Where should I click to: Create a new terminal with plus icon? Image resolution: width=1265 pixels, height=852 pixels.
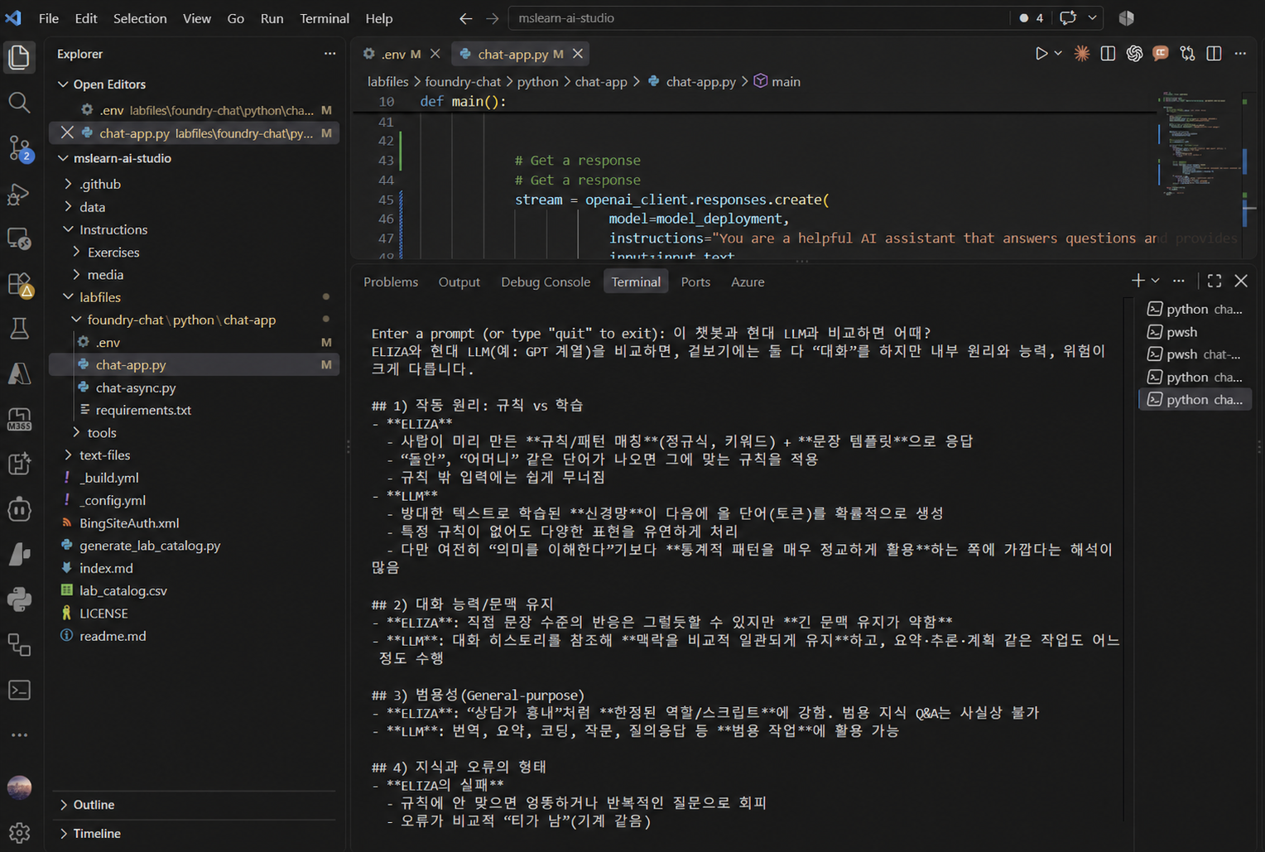coord(1138,281)
